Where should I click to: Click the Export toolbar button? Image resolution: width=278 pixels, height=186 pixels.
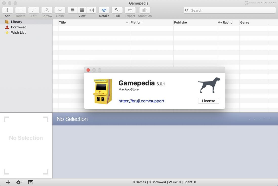coord(130,10)
